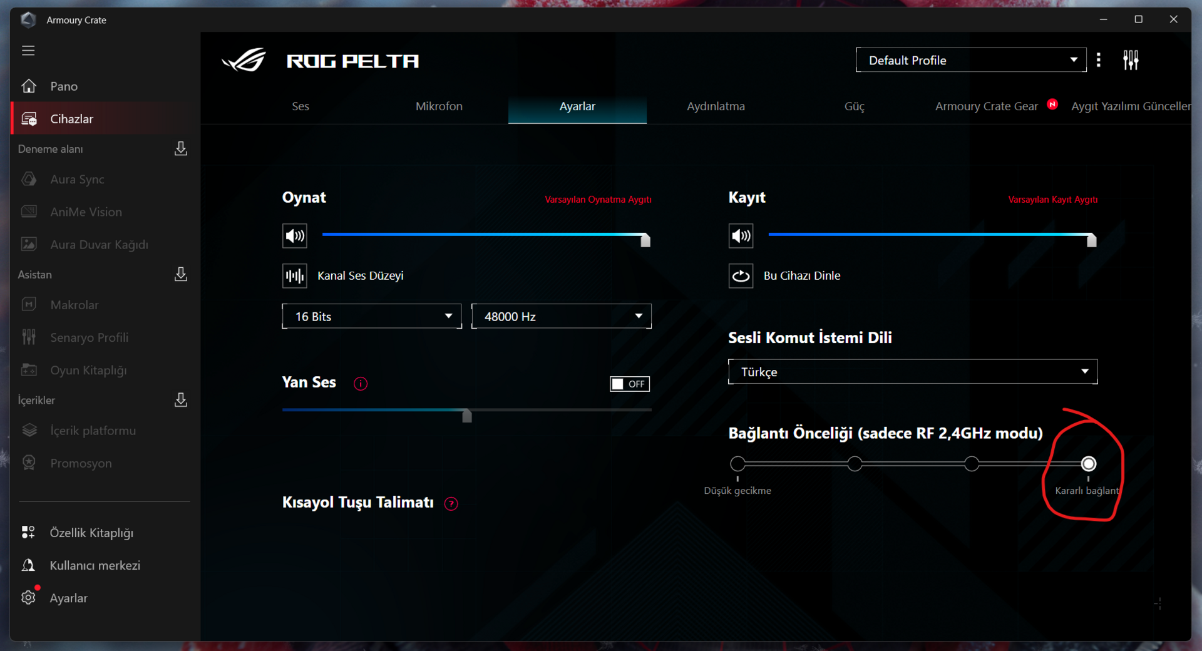Switch to the Mikrofon tab
The width and height of the screenshot is (1202, 651).
[439, 106]
